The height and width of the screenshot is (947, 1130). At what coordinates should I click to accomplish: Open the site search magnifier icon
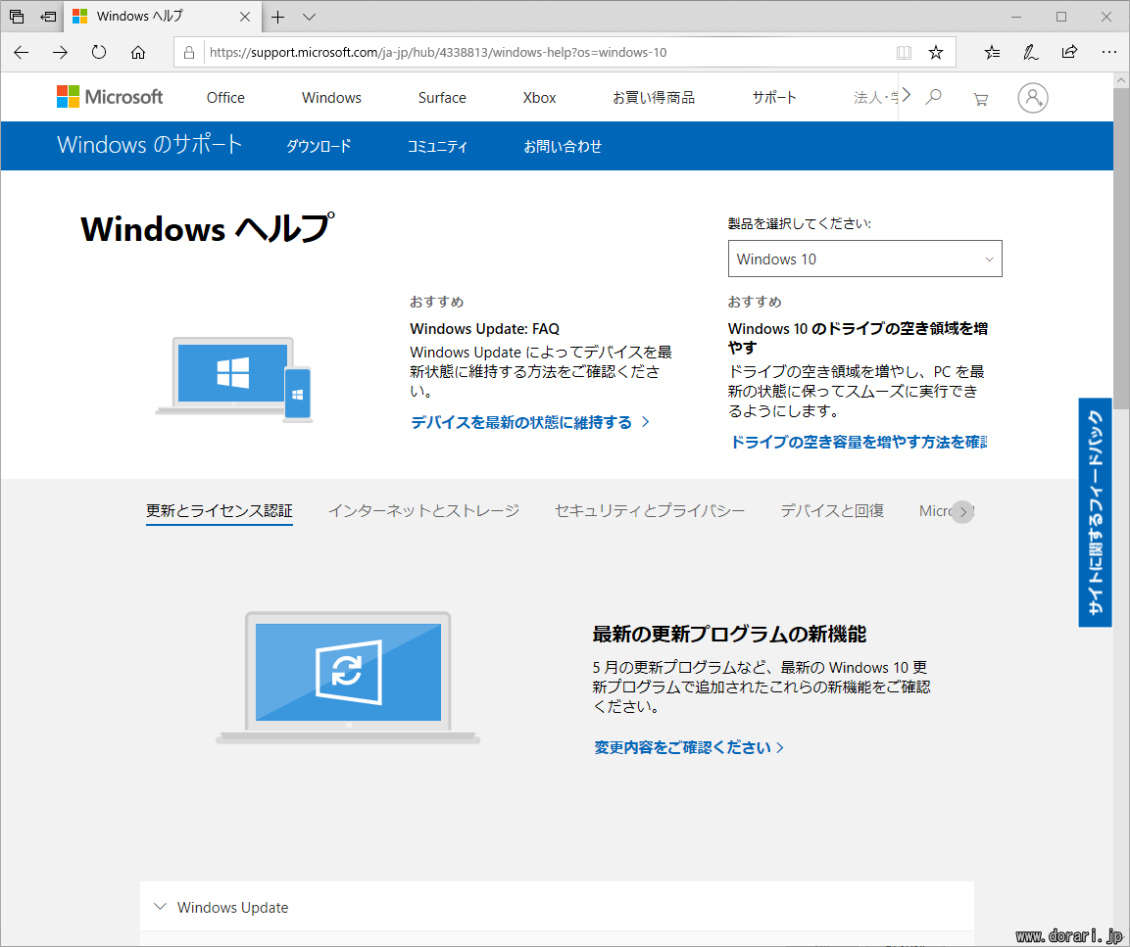coord(933,97)
